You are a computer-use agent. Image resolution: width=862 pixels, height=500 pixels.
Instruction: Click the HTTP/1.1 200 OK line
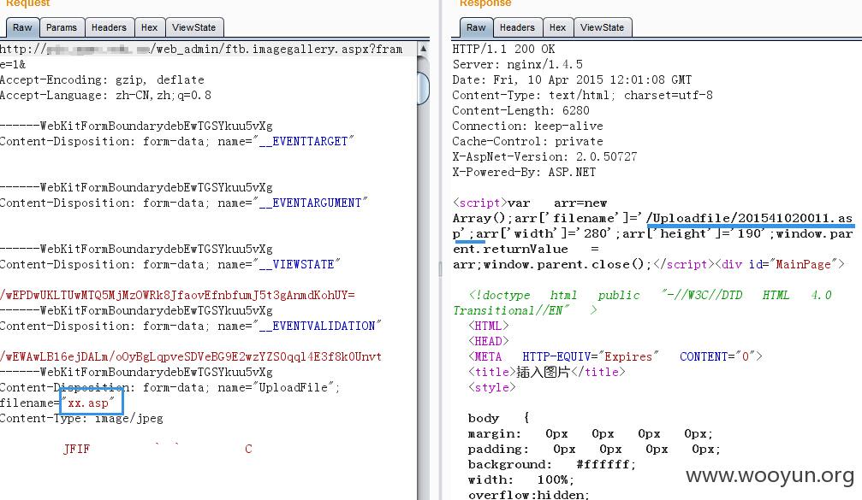point(503,50)
